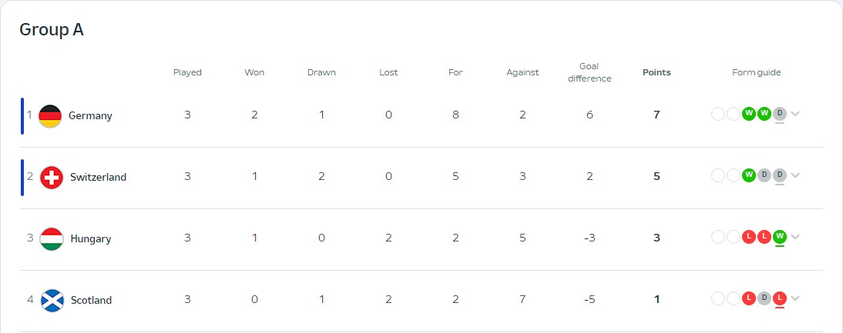The height and width of the screenshot is (333, 843).
Task: Click the Scotland team name
Action: pos(91,300)
